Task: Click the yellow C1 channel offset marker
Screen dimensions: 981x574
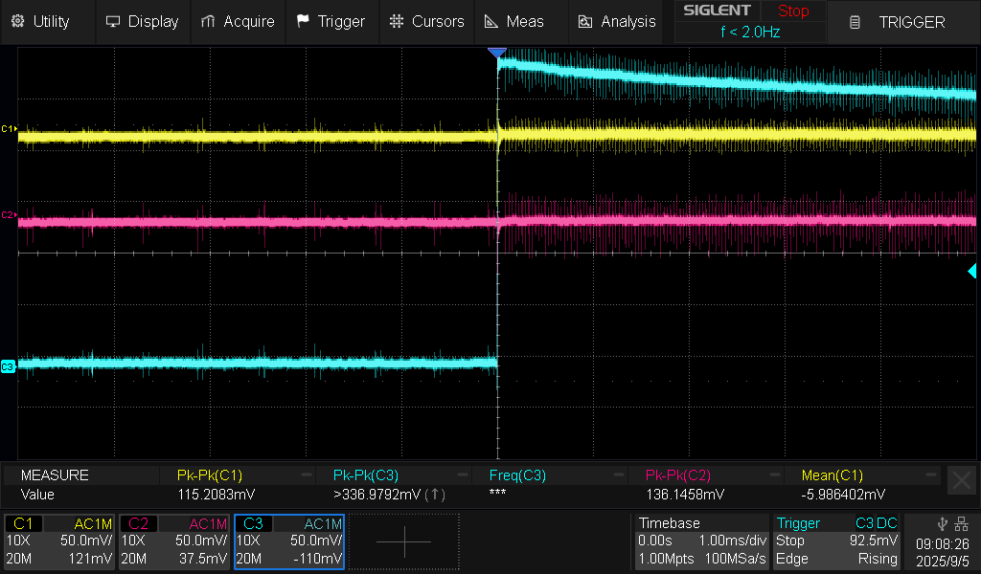Action: tap(9, 128)
